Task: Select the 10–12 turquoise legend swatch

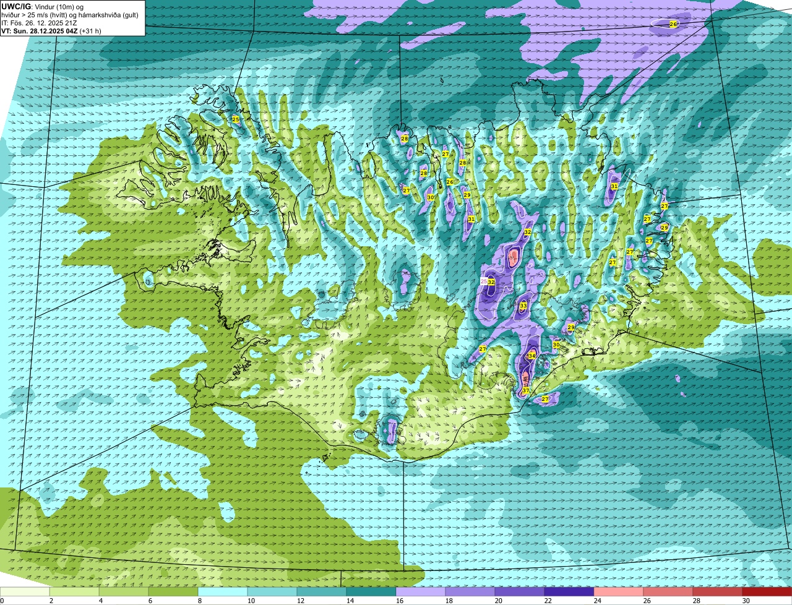Action: 272,591
